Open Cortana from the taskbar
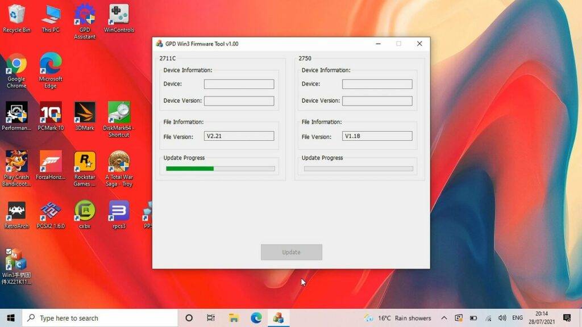The width and height of the screenshot is (582, 327). point(189,318)
